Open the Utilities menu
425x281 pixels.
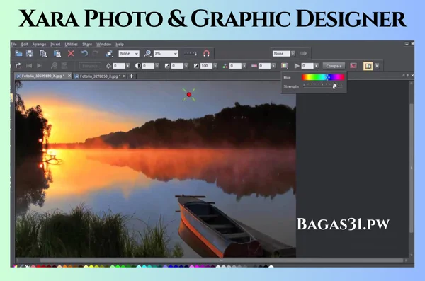tap(72, 44)
